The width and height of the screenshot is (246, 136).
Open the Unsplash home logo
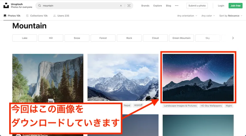click(6, 6)
